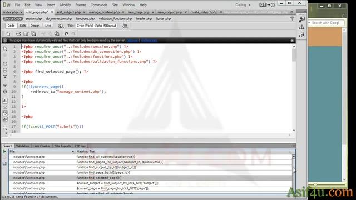Open the Commands menu
This screenshot has height=200, width=356.
click(x=99, y=5)
